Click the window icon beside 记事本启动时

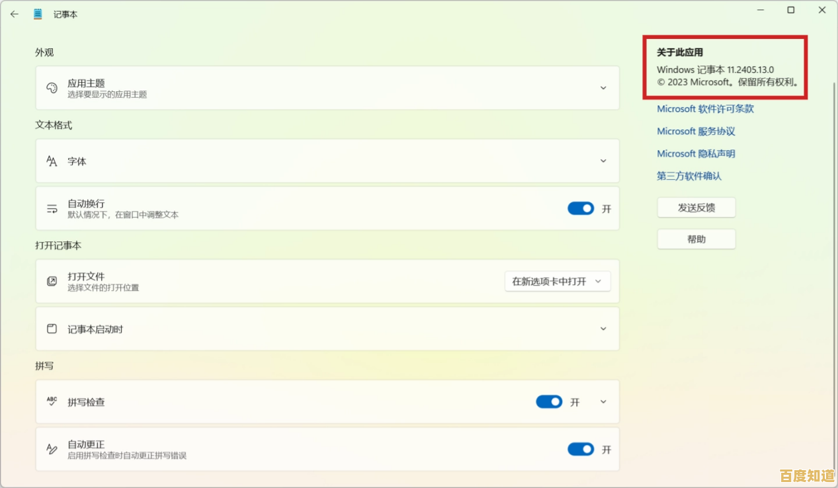click(x=52, y=329)
